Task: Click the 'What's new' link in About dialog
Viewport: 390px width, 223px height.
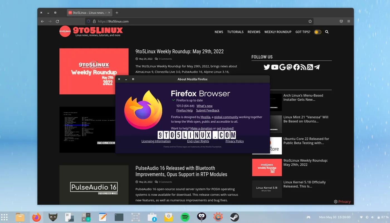Action: 204,106
